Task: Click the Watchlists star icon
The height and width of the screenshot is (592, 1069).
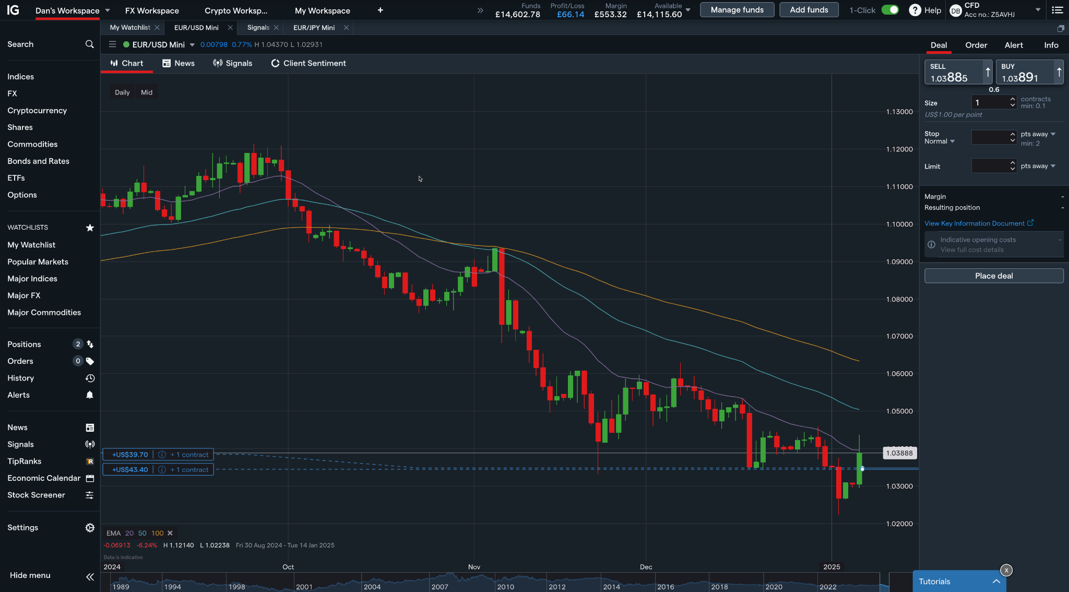Action: [90, 228]
